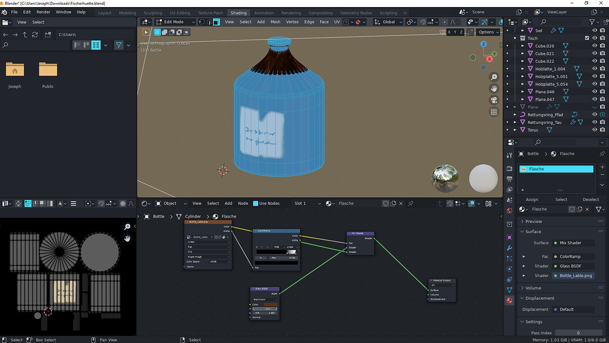
Task: Switch orthographic/perspective with the grid icon
Action: [494, 112]
